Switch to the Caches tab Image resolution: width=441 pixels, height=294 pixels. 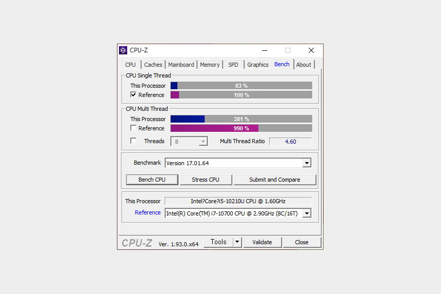153,65
